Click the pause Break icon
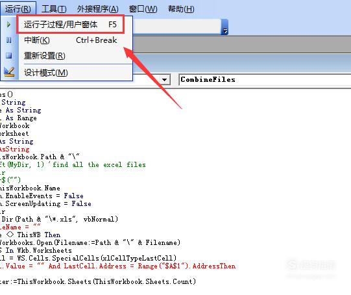This screenshot has width=351, height=295. (x=8, y=40)
